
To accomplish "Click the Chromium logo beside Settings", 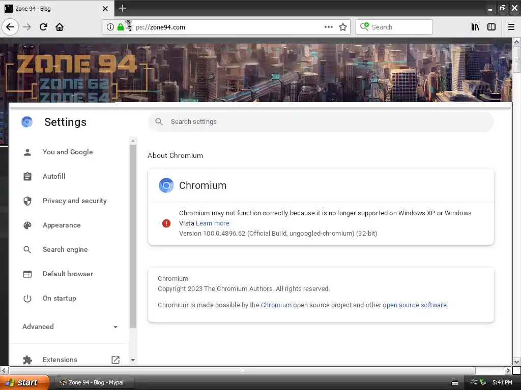I will point(27,122).
